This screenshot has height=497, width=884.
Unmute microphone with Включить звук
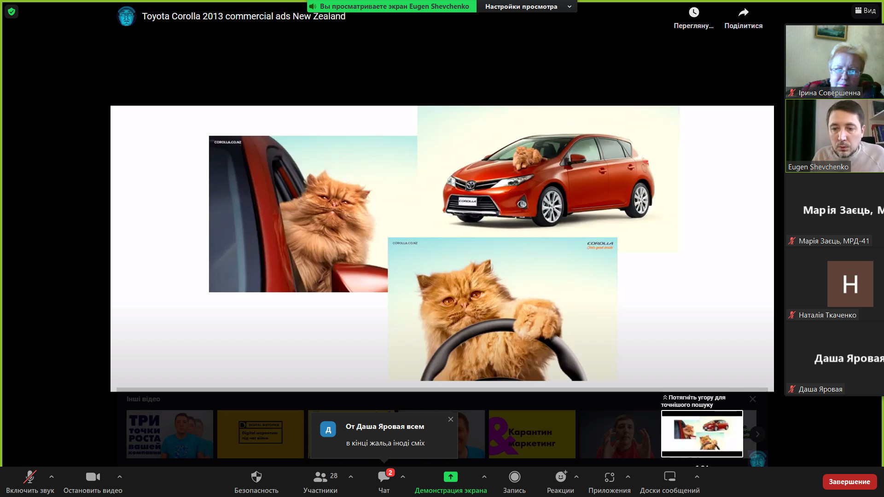[x=30, y=482]
